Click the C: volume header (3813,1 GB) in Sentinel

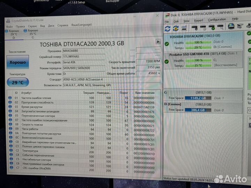(x=203, y=92)
